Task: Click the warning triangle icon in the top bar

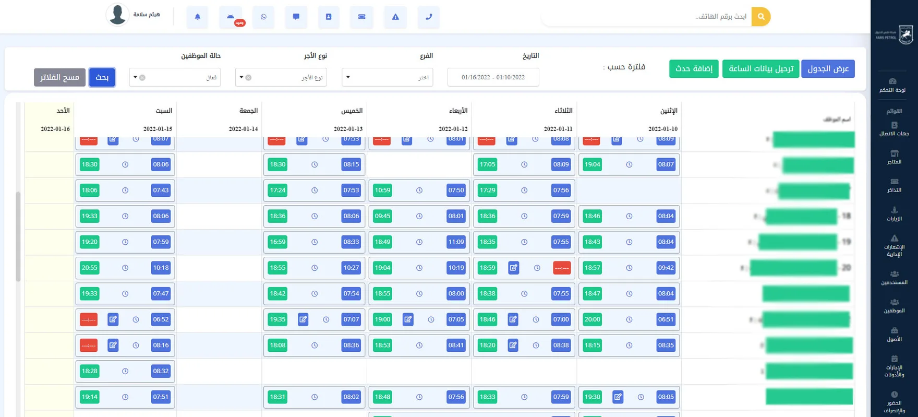Action: click(x=395, y=17)
